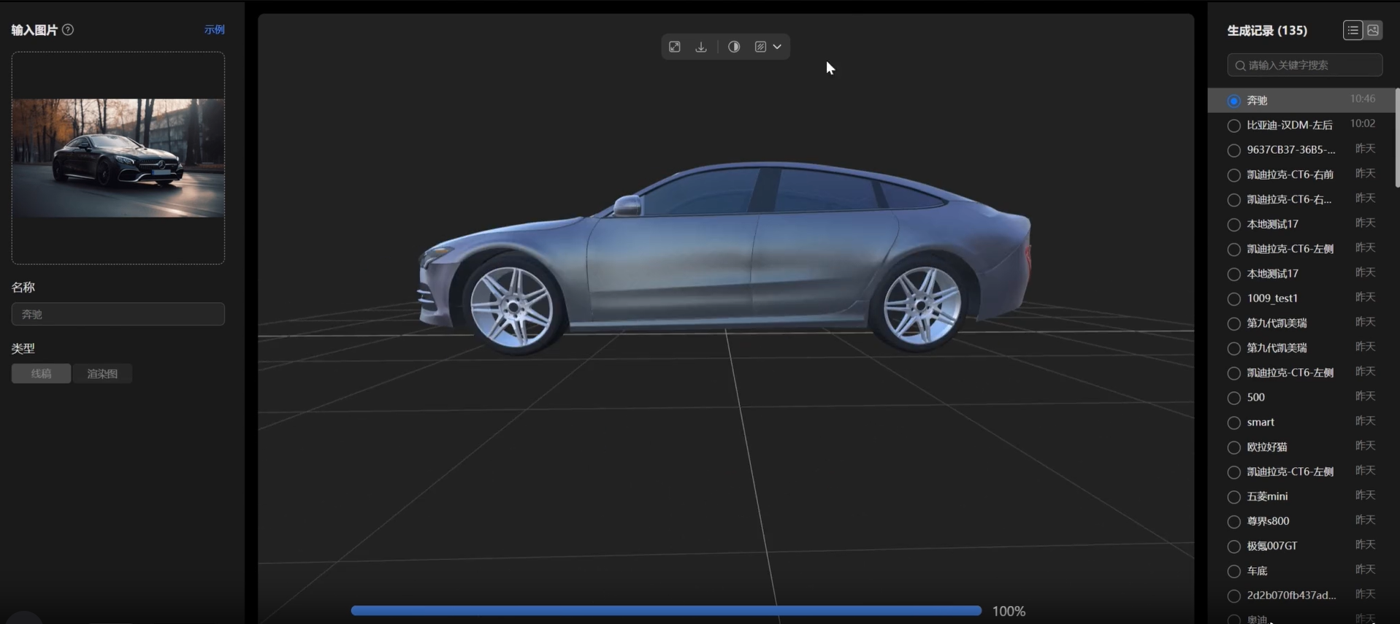Viewport: 1400px width, 624px height.
Task: Click the search magnifier icon in records
Action: pyautogui.click(x=1240, y=66)
